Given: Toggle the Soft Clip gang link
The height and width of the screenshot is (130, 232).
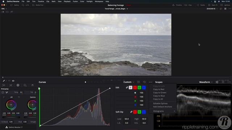Looking at the screenshot, I should point(131,112).
